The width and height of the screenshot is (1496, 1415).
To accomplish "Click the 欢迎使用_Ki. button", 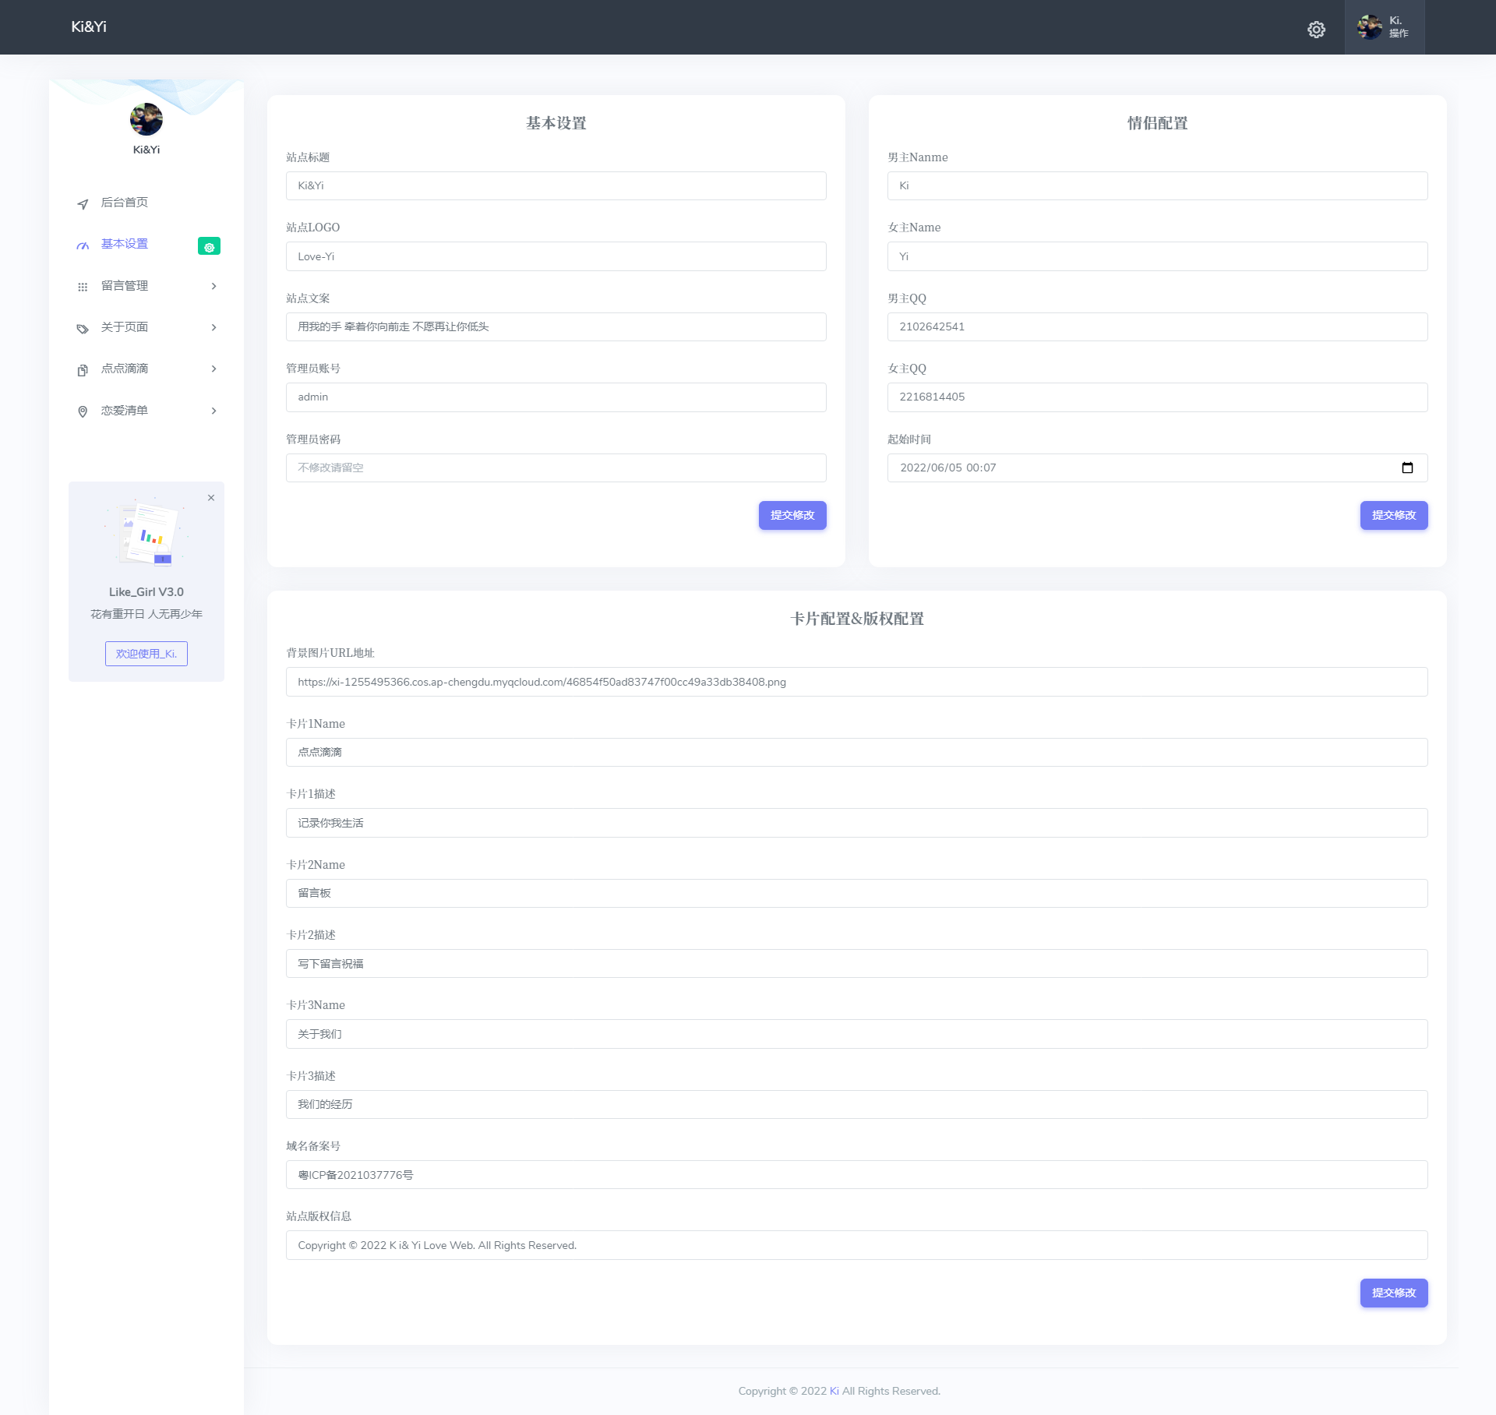I will pyautogui.click(x=146, y=654).
